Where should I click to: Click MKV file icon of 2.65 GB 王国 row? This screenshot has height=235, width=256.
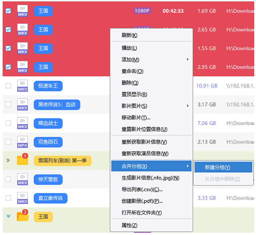pyautogui.click(x=22, y=30)
